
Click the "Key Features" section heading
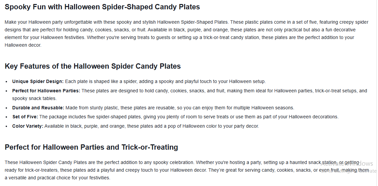pos(92,66)
